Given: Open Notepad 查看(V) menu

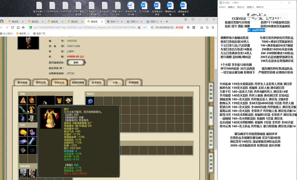Looking at the screenshot, I should [250, 7].
